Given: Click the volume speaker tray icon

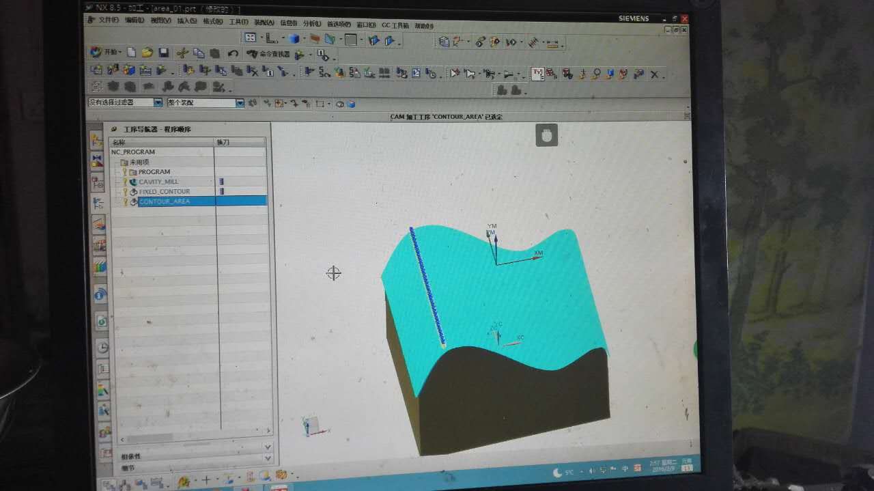Looking at the screenshot, I should (592, 471).
